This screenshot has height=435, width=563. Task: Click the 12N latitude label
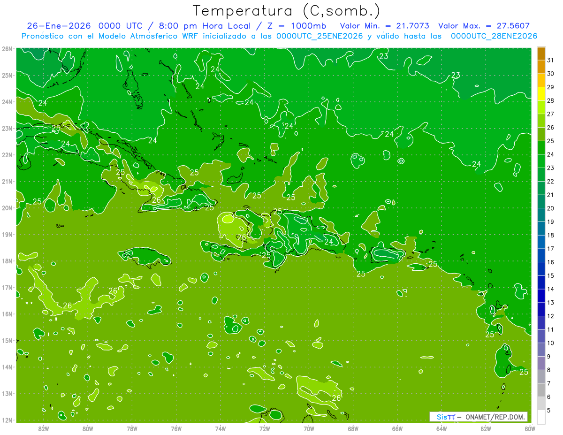7,420
